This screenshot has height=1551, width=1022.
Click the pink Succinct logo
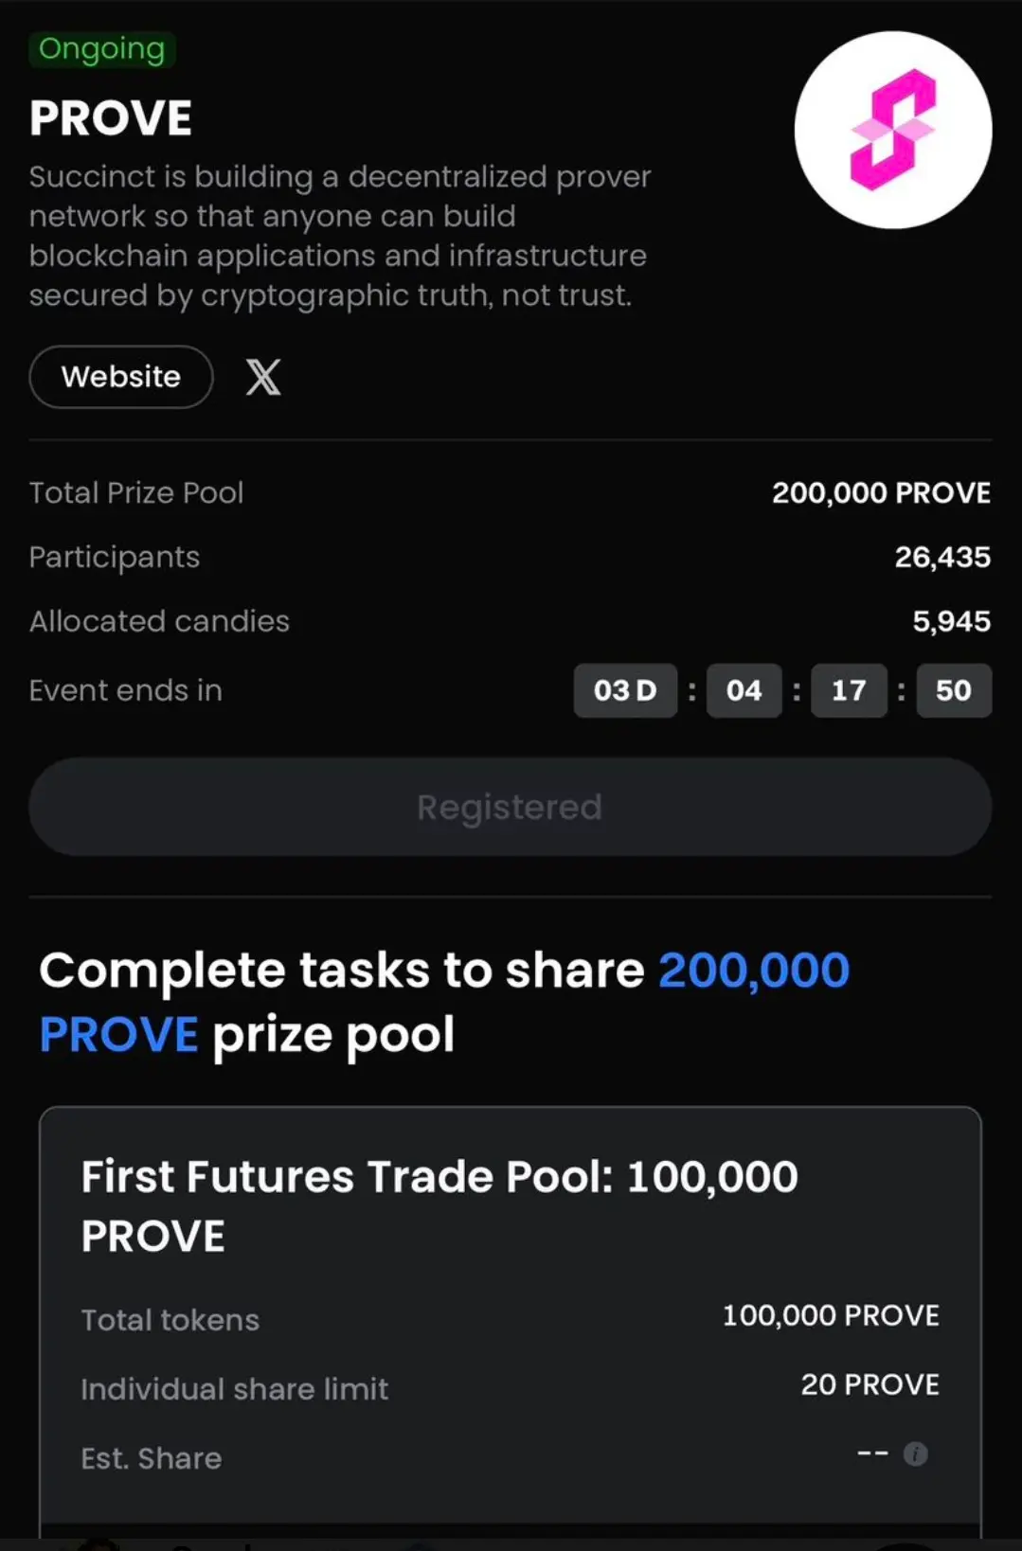point(893,130)
